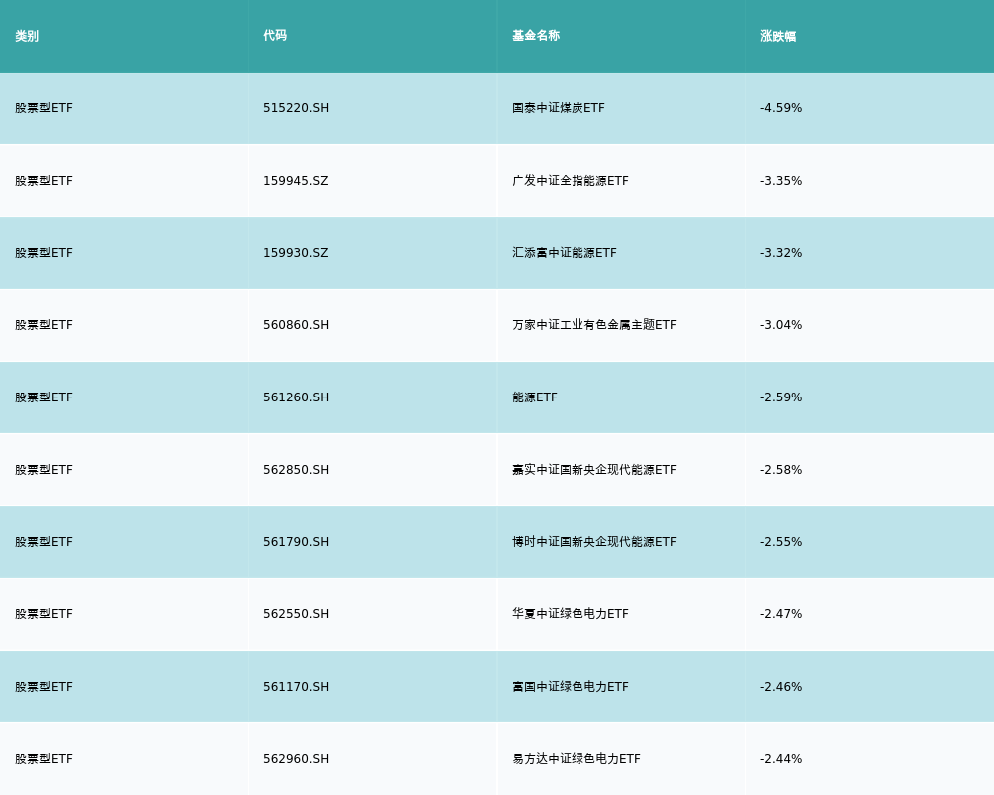Click 股票型ETF in the 562960.SH row
This screenshot has height=795, width=994.
[x=44, y=759]
